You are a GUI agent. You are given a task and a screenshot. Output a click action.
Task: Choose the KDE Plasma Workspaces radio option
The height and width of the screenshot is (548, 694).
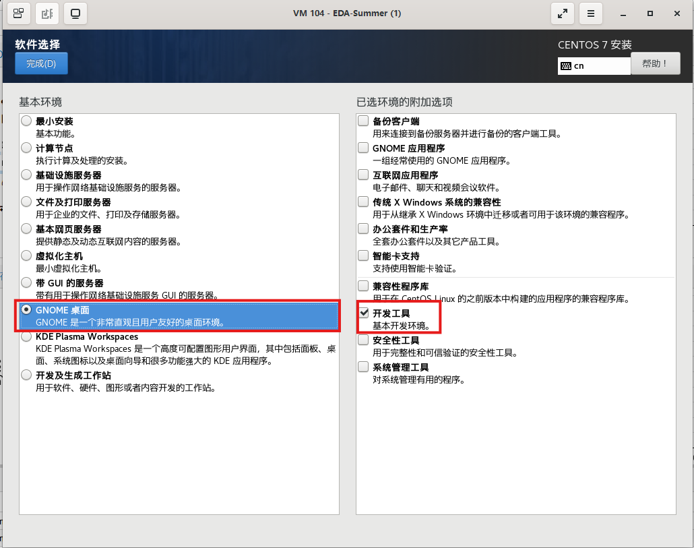(x=26, y=336)
